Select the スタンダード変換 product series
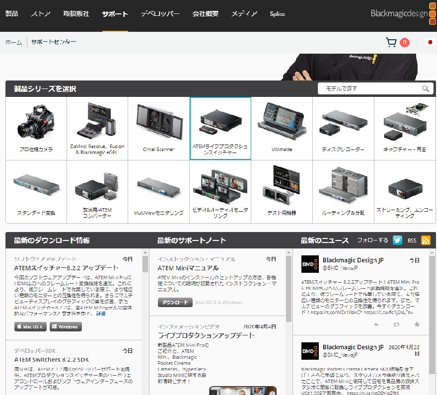 (x=36, y=192)
